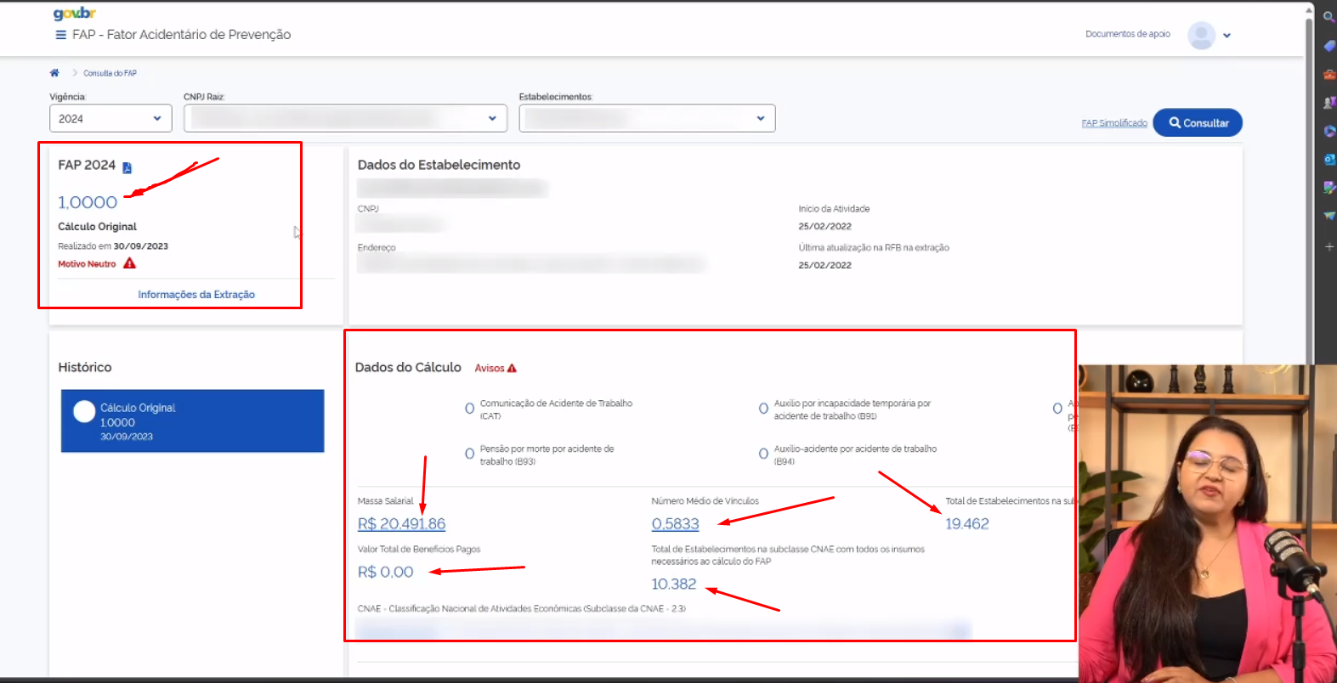
Task: Click the scrollbar up arrow
Action: click(1310, 10)
